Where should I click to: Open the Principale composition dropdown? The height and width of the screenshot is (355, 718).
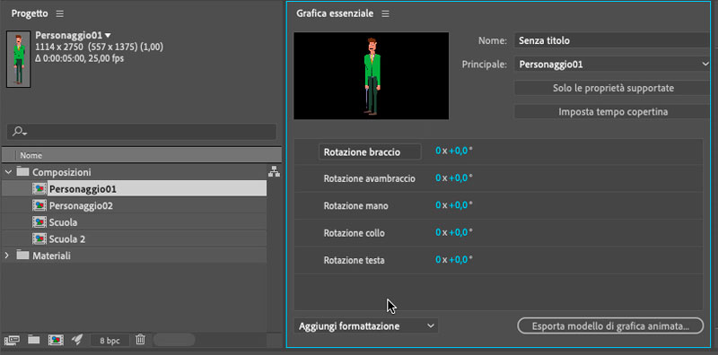point(612,65)
